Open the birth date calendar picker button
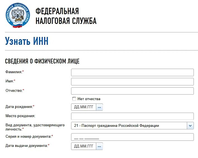198x158 pixels. click(100, 107)
